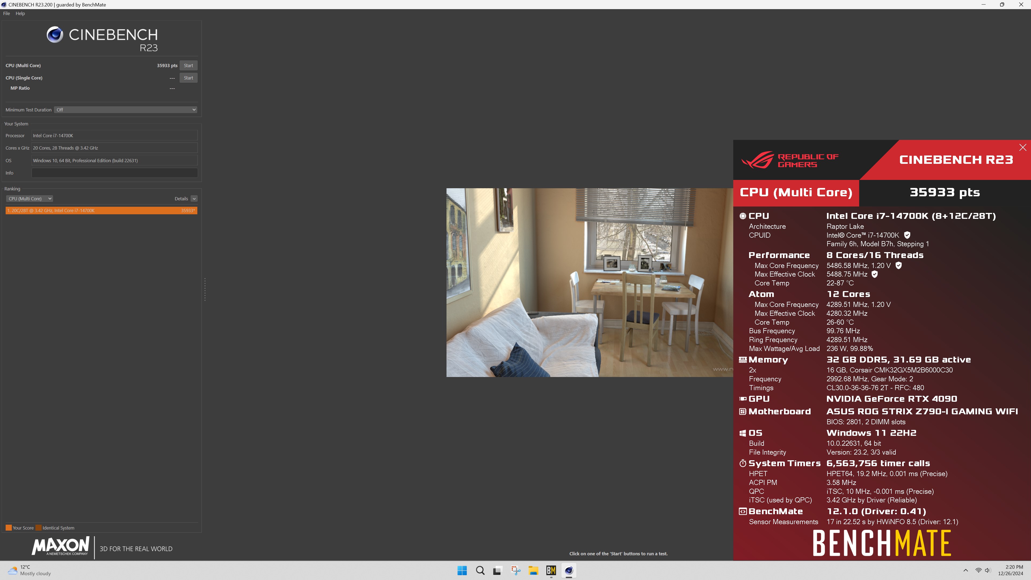Click Max Core Frequency verified shield icon
Screen dimensions: 1031x580
[x=899, y=265]
